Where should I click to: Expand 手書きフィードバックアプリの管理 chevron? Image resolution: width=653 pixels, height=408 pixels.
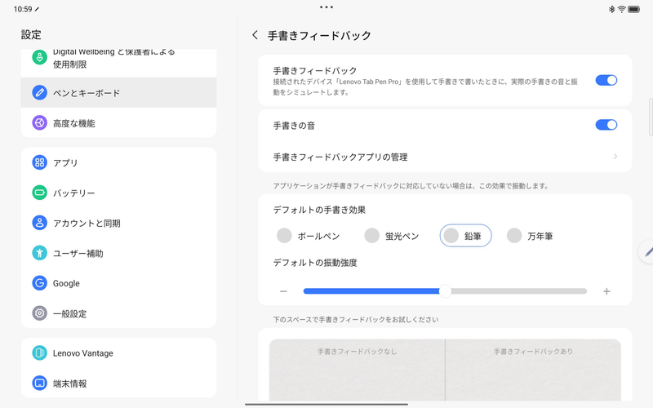tap(615, 157)
